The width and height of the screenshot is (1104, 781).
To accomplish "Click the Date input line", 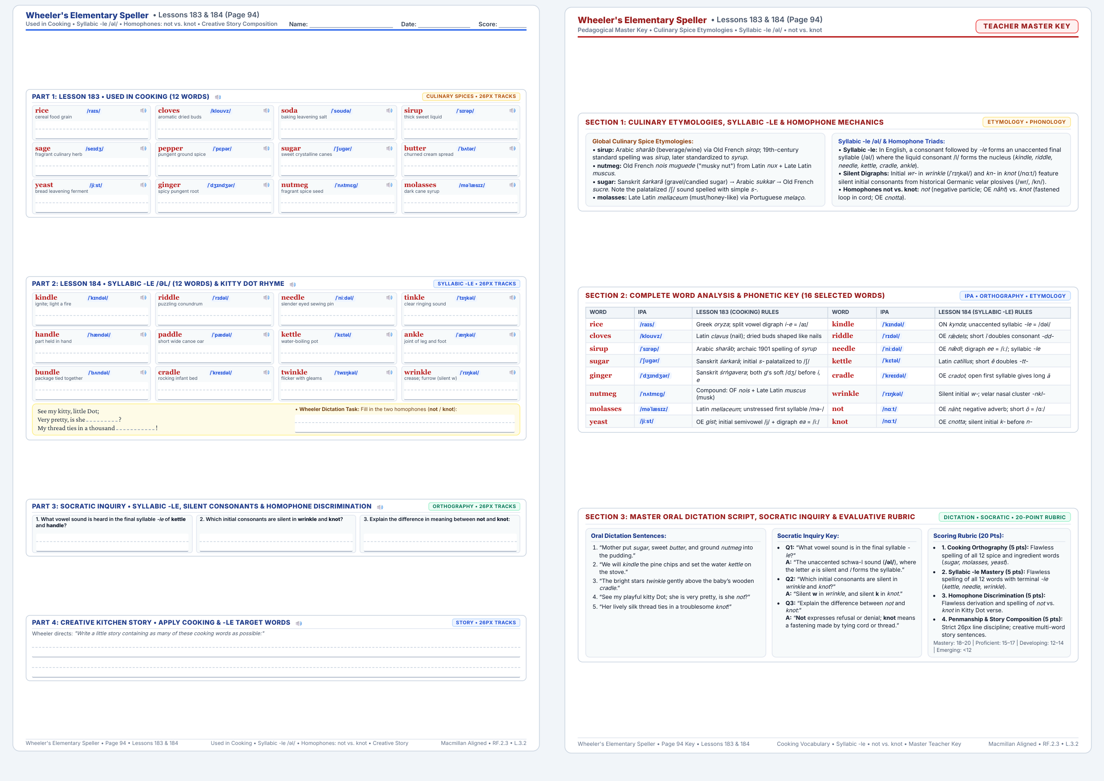I will click(x=444, y=24).
